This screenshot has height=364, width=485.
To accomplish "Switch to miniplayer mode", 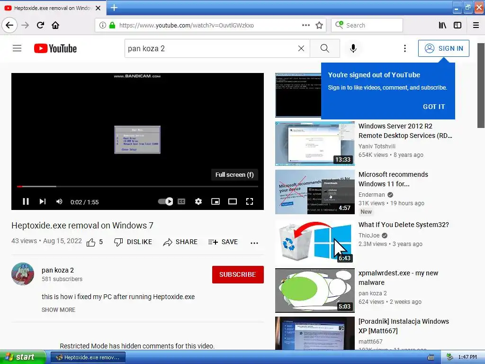I will tap(216, 202).
